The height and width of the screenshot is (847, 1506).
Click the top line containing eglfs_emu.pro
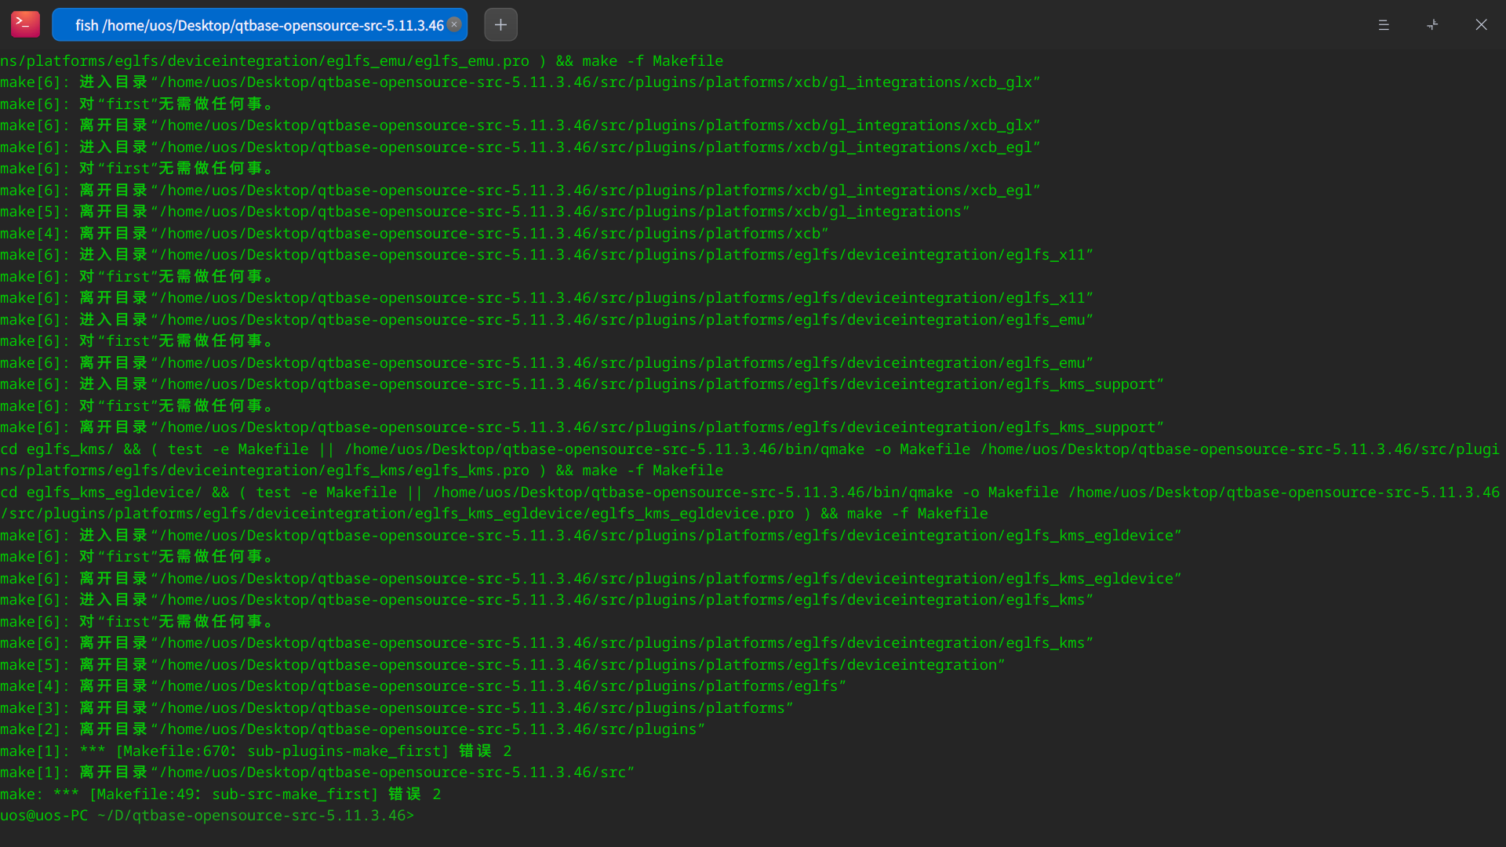point(361,61)
